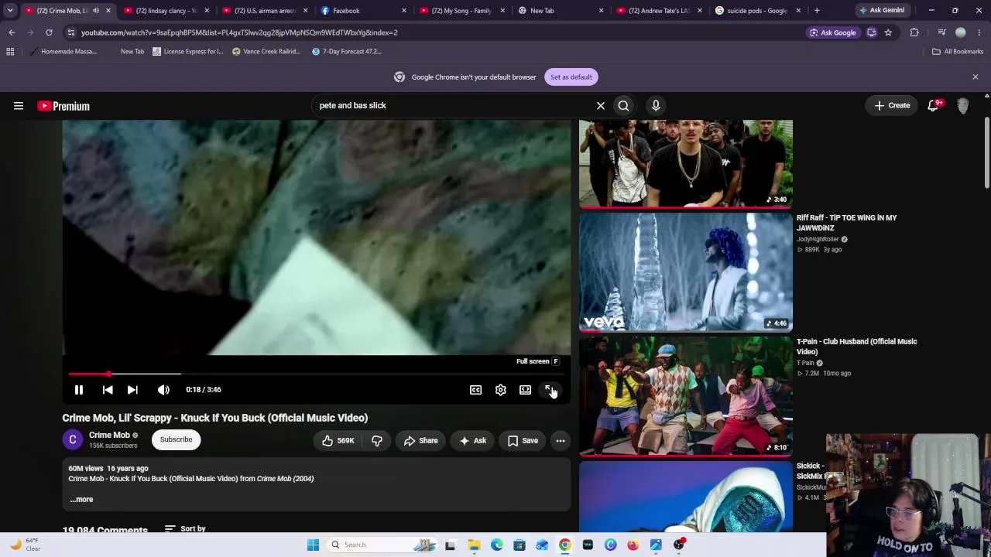Open the YouTube notifications bell
Viewport: 991px width, 557px height.
(x=934, y=106)
